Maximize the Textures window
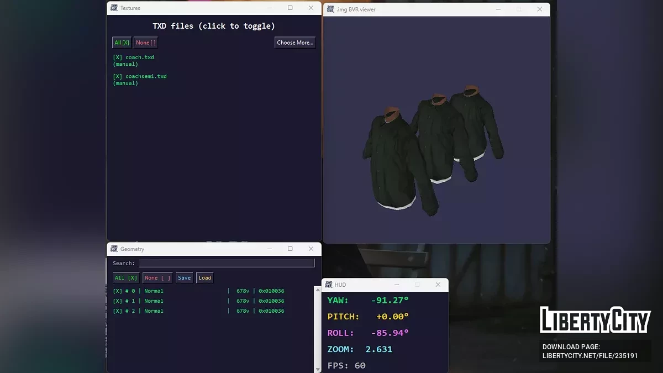 click(290, 8)
